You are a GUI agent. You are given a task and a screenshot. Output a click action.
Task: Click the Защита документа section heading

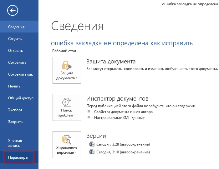click(x=111, y=62)
